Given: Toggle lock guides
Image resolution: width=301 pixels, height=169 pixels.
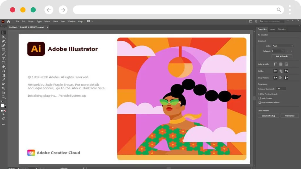Looking at the screenshot, I should 281,71.
